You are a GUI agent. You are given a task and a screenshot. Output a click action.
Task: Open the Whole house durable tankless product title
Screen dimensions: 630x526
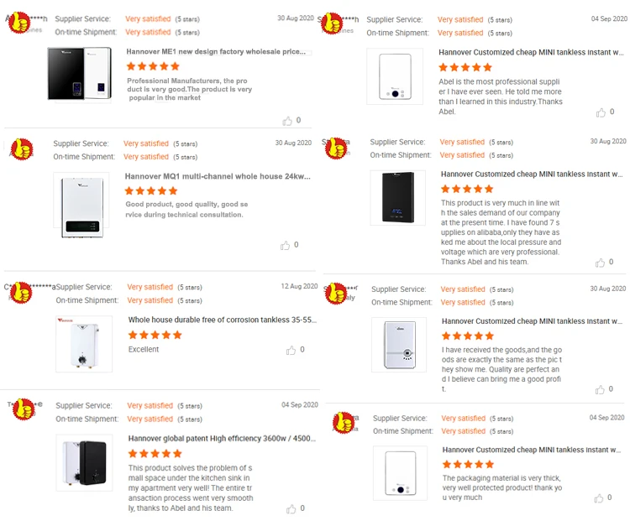(222, 320)
